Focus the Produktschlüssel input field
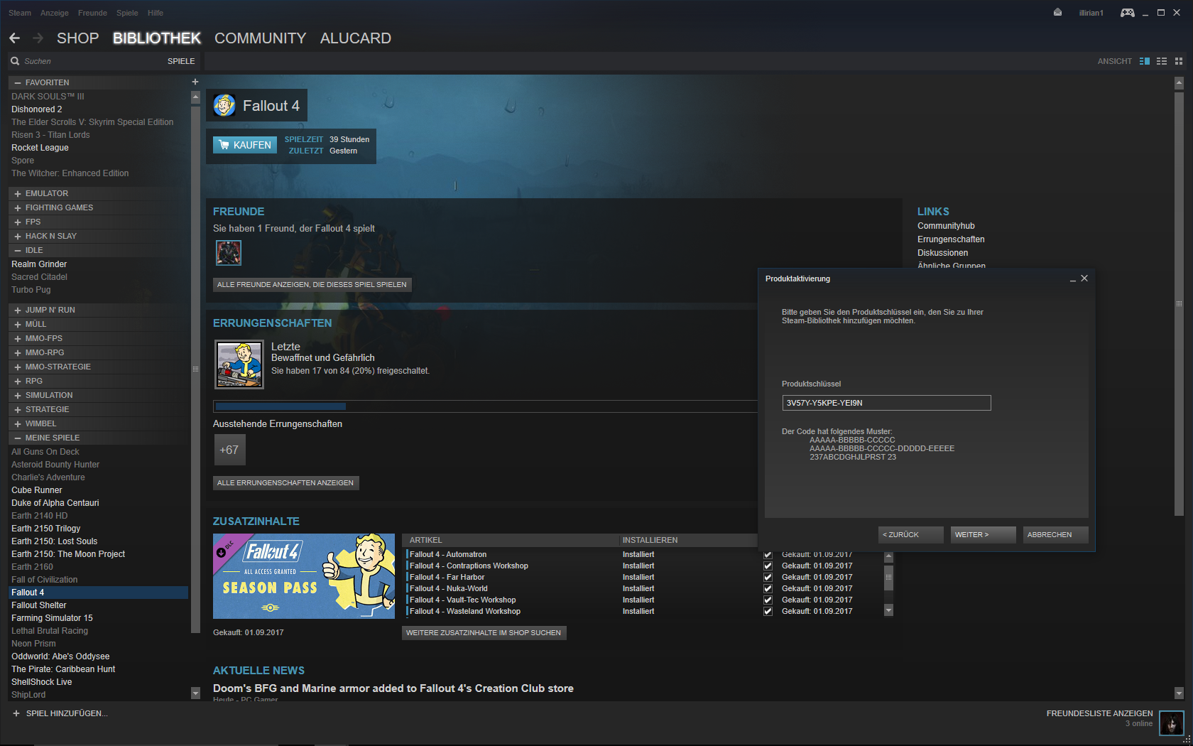Screen dimensions: 1193x746 click(x=886, y=403)
